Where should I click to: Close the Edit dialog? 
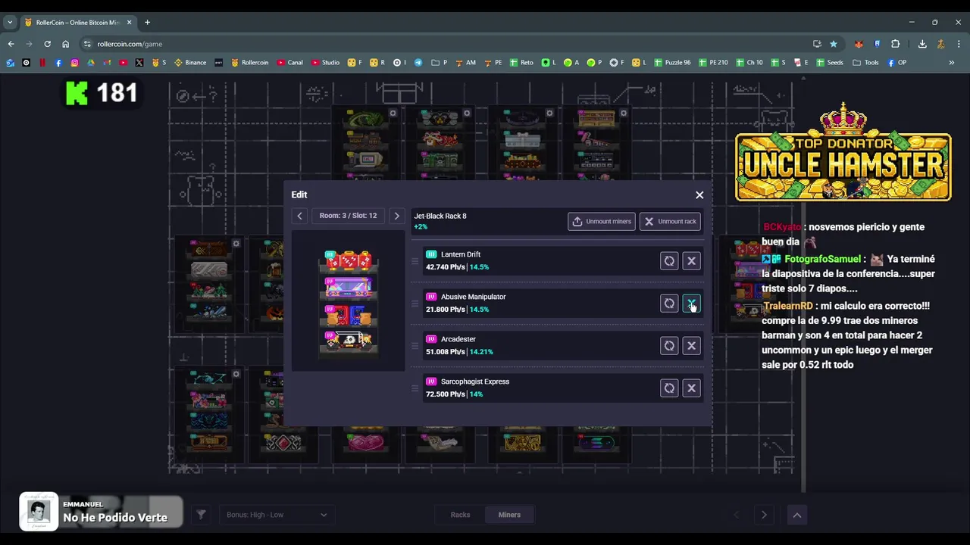pyautogui.click(x=699, y=195)
